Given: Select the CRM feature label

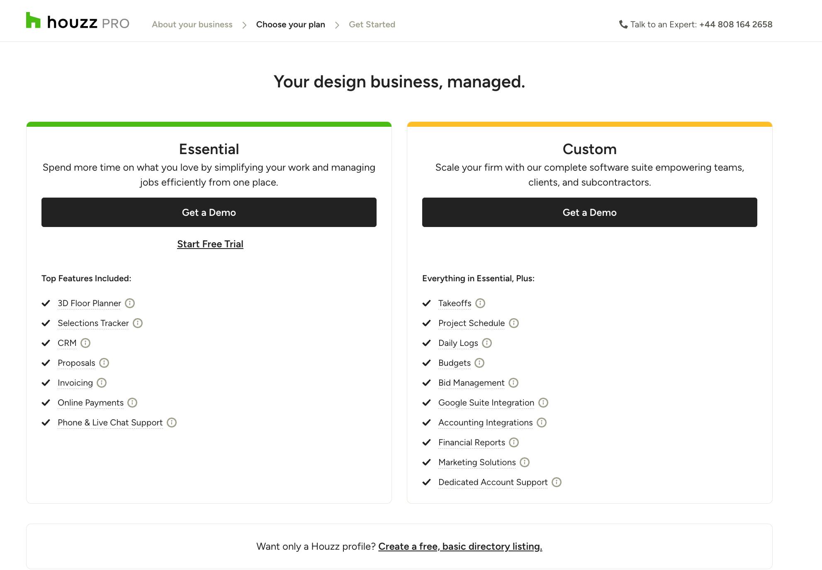Looking at the screenshot, I should [67, 343].
